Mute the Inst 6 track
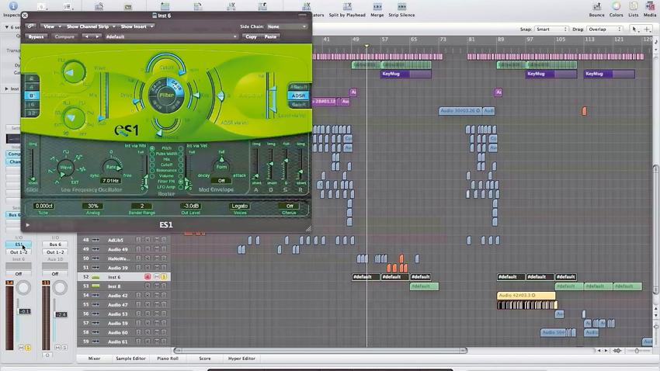Image resolution: width=660 pixels, height=371 pixels. pyautogui.click(x=157, y=277)
